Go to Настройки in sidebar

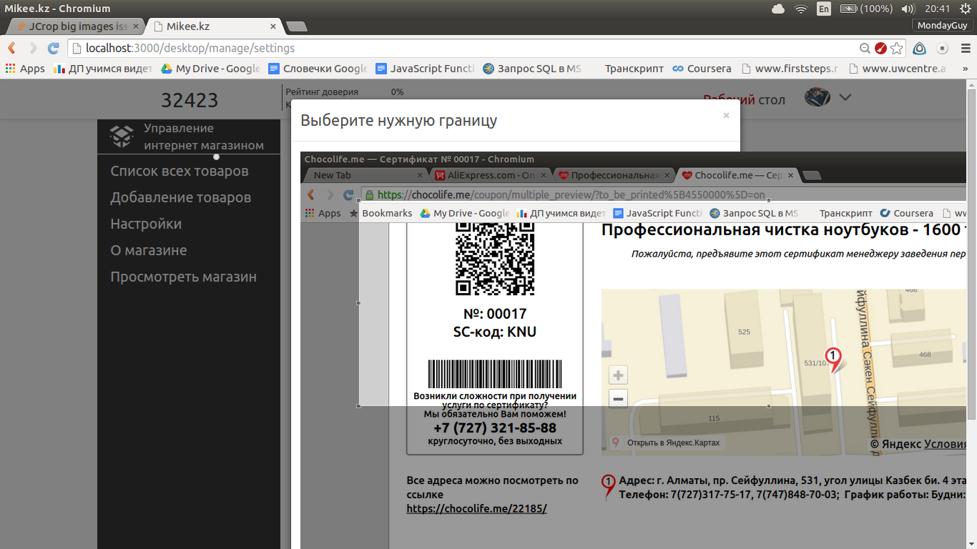pos(146,224)
